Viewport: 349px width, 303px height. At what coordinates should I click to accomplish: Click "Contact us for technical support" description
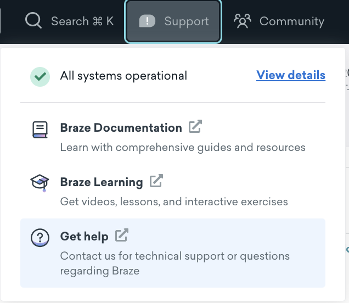174,256
